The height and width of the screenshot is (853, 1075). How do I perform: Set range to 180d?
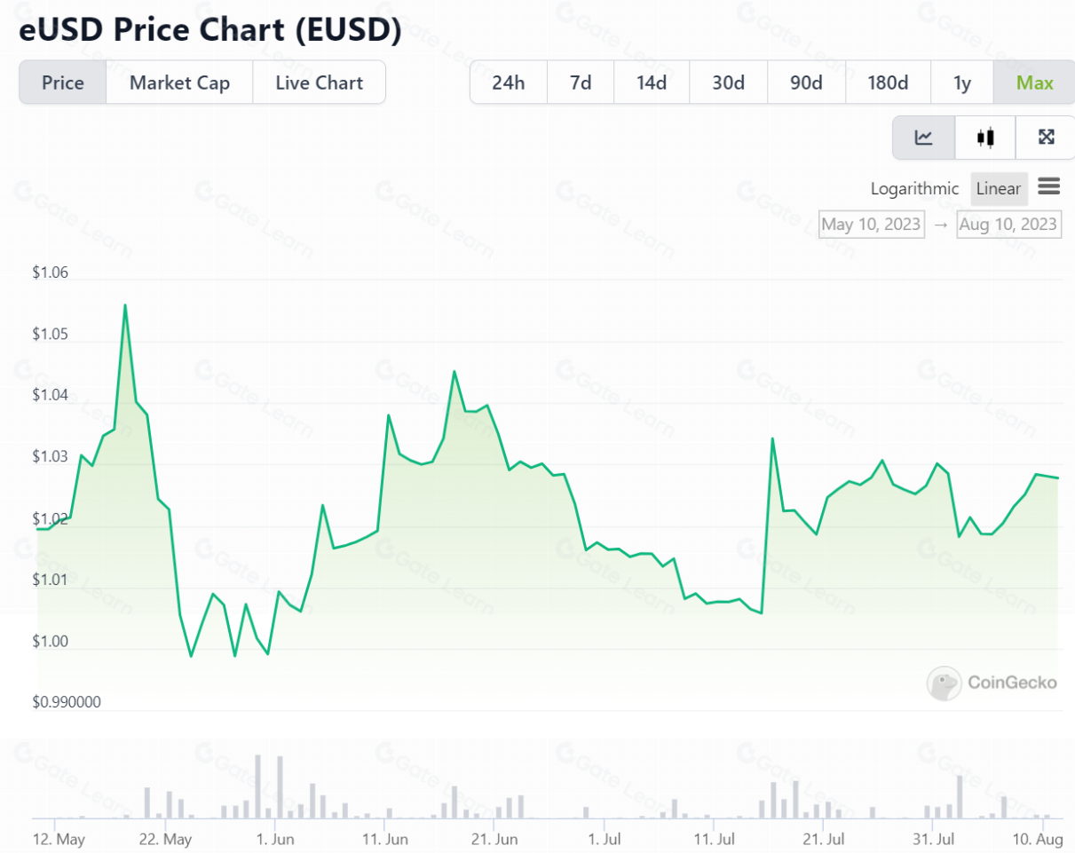(x=888, y=83)
